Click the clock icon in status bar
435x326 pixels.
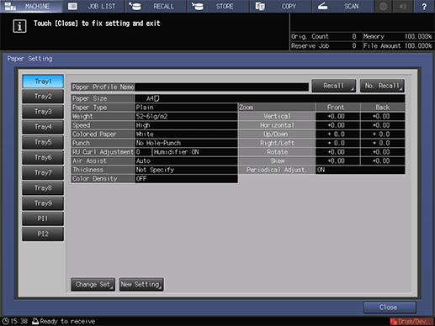6,321
